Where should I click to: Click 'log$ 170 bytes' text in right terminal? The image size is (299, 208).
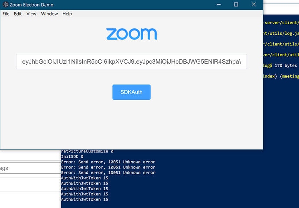[280, 65]
